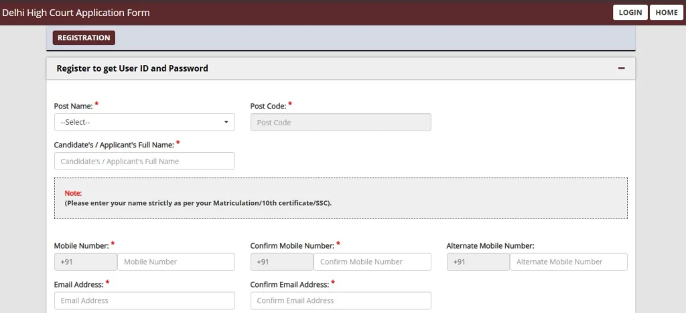Click the 'Candidate's / Applicant's Full Name:' label
The width and height of the screenshot is (686, 313).
(x=114, y=145)
